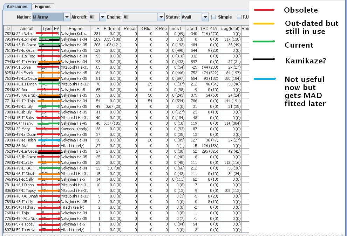Click the LossT... column header
This screenshot has width=347, height=236.
(177, 28)
